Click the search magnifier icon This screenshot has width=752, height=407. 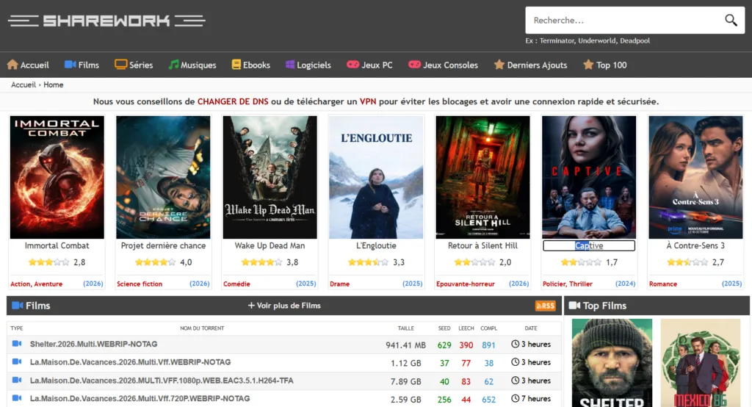731,20
